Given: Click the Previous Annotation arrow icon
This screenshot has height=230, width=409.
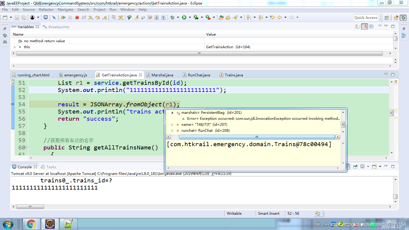Looking at the screenshot, I should click(x=260, y=17).
